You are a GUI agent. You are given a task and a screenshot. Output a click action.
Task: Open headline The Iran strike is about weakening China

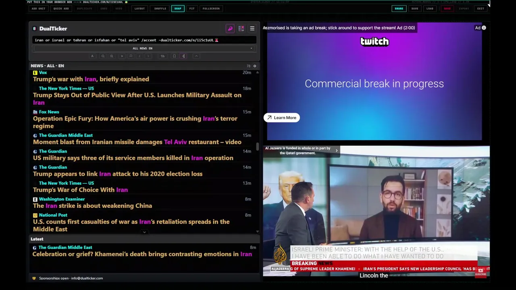pos(92,206)
